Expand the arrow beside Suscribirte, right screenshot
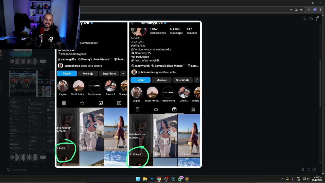The height and width of the screenshot is (183, 325). pyautogui.click(x=197, y=80)
